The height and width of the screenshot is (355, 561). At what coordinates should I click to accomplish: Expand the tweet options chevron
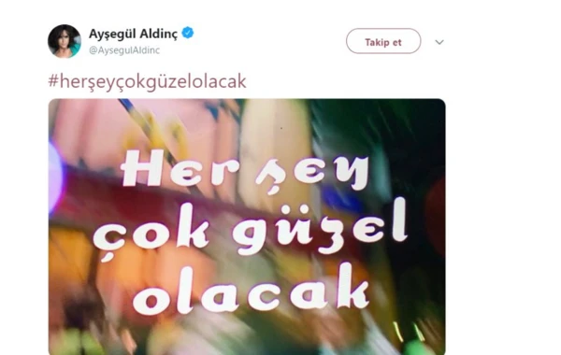click(x=439, y=42)
